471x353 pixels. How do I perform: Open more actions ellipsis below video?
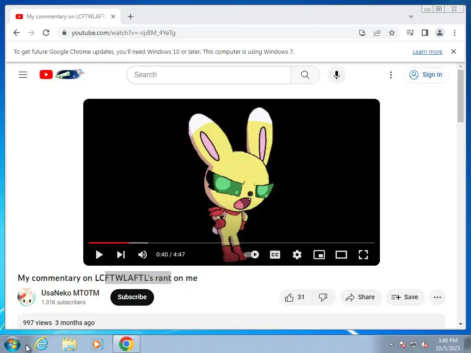[437, 297]
